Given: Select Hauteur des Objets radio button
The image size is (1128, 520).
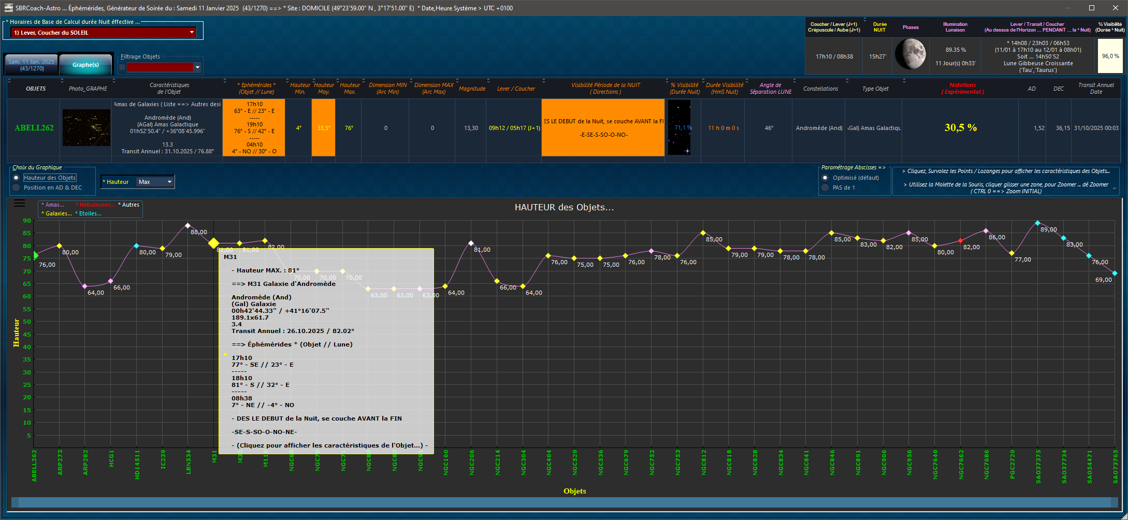Looking at the screenshot, I should coord(17,178).
